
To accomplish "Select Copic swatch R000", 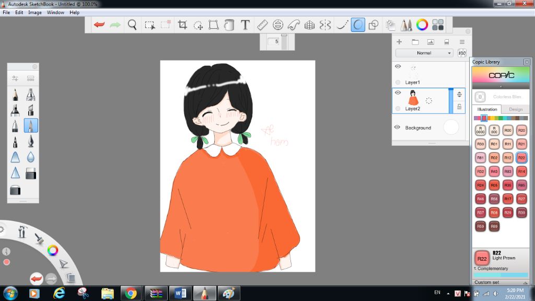I will [x=494, y=130].
